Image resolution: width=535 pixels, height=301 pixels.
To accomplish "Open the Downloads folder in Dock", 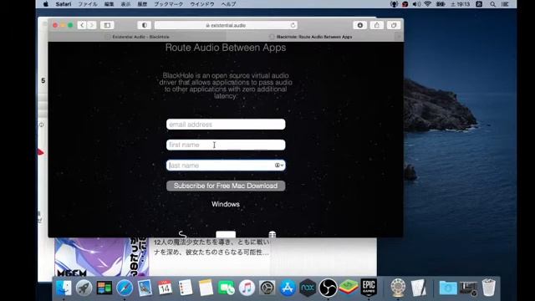I will (x=448, y=288).
